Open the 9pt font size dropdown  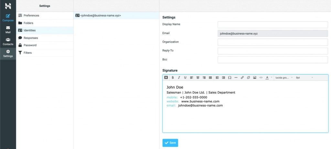pyautogui.click(x=304, y=78)
